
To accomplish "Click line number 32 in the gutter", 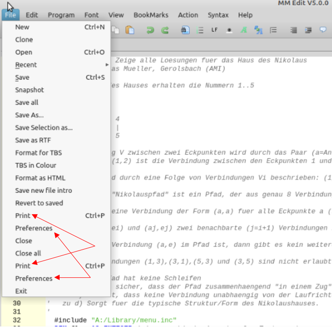I will point(17,320).
